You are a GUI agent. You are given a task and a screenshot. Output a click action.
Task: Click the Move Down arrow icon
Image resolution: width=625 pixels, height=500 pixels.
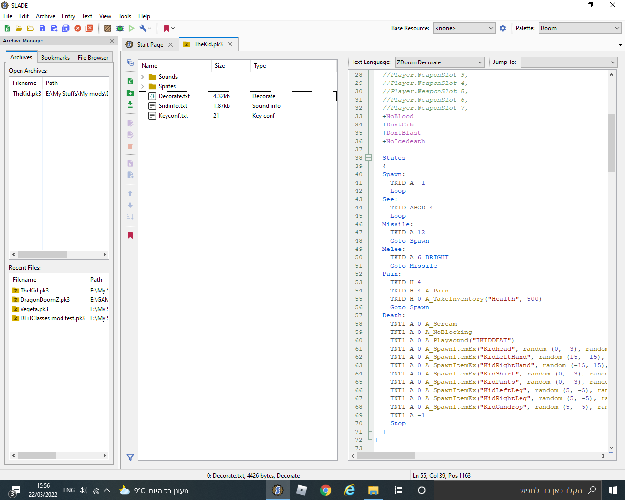coord(130,205)
